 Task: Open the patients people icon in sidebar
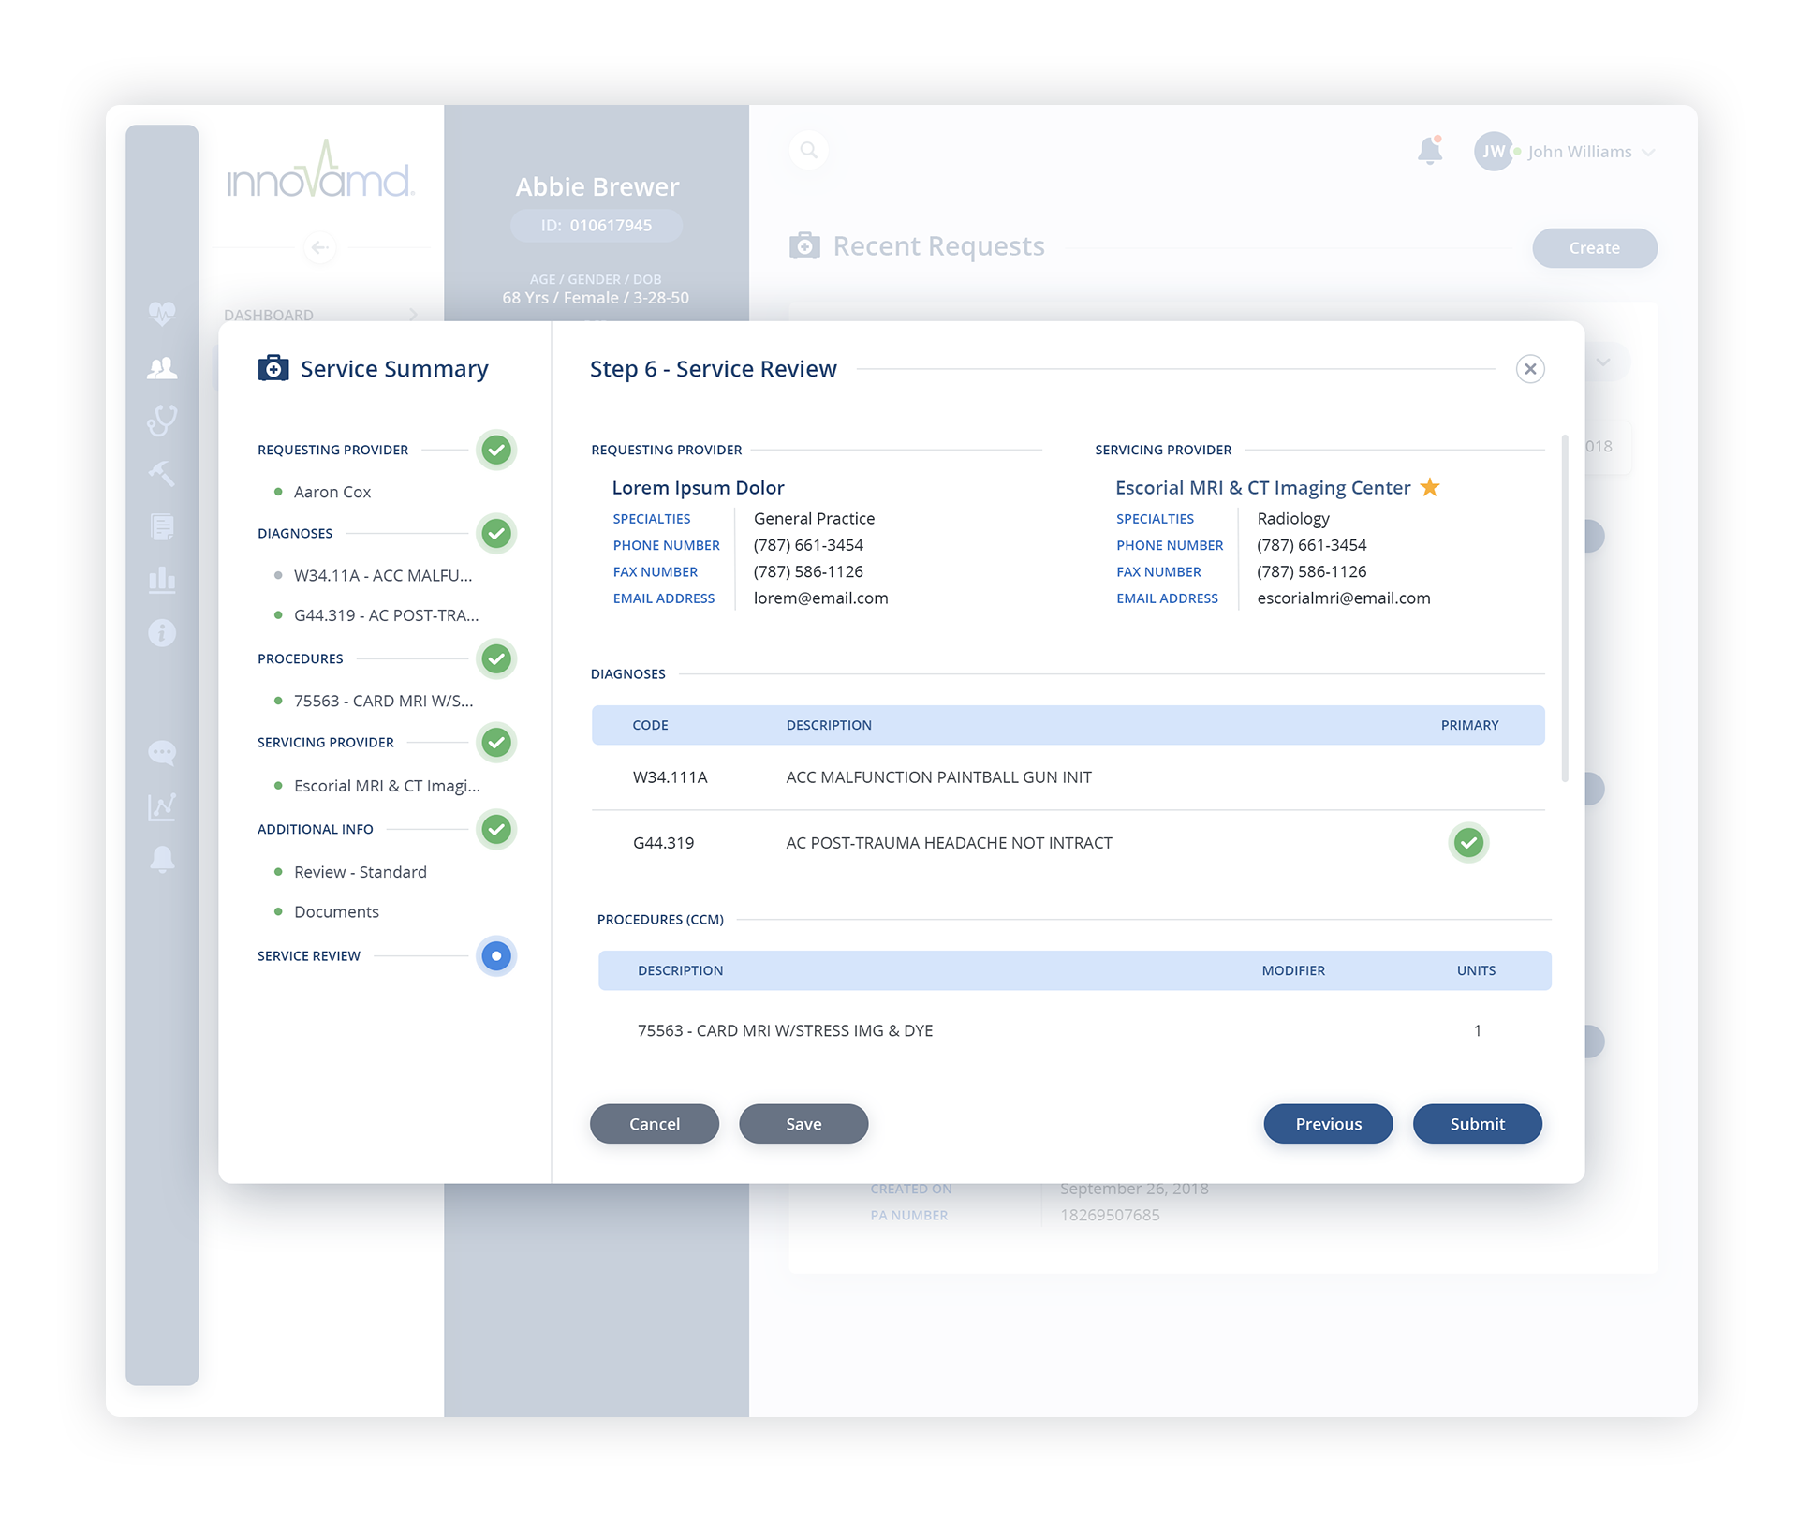pos(162,367)
